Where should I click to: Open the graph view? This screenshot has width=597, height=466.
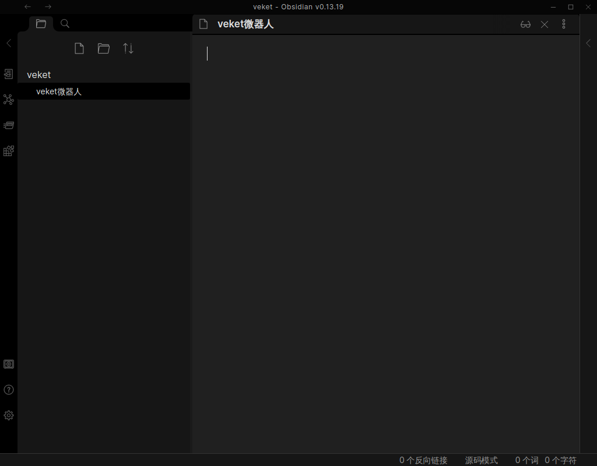tap(8, 100)
